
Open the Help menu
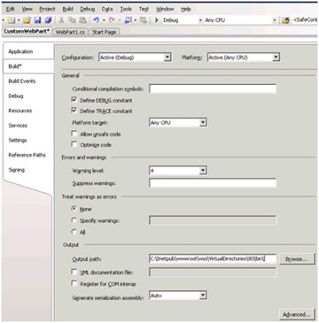(186, 9)
